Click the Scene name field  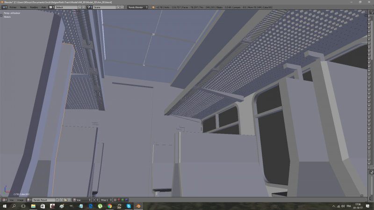(x=104, y=7)
